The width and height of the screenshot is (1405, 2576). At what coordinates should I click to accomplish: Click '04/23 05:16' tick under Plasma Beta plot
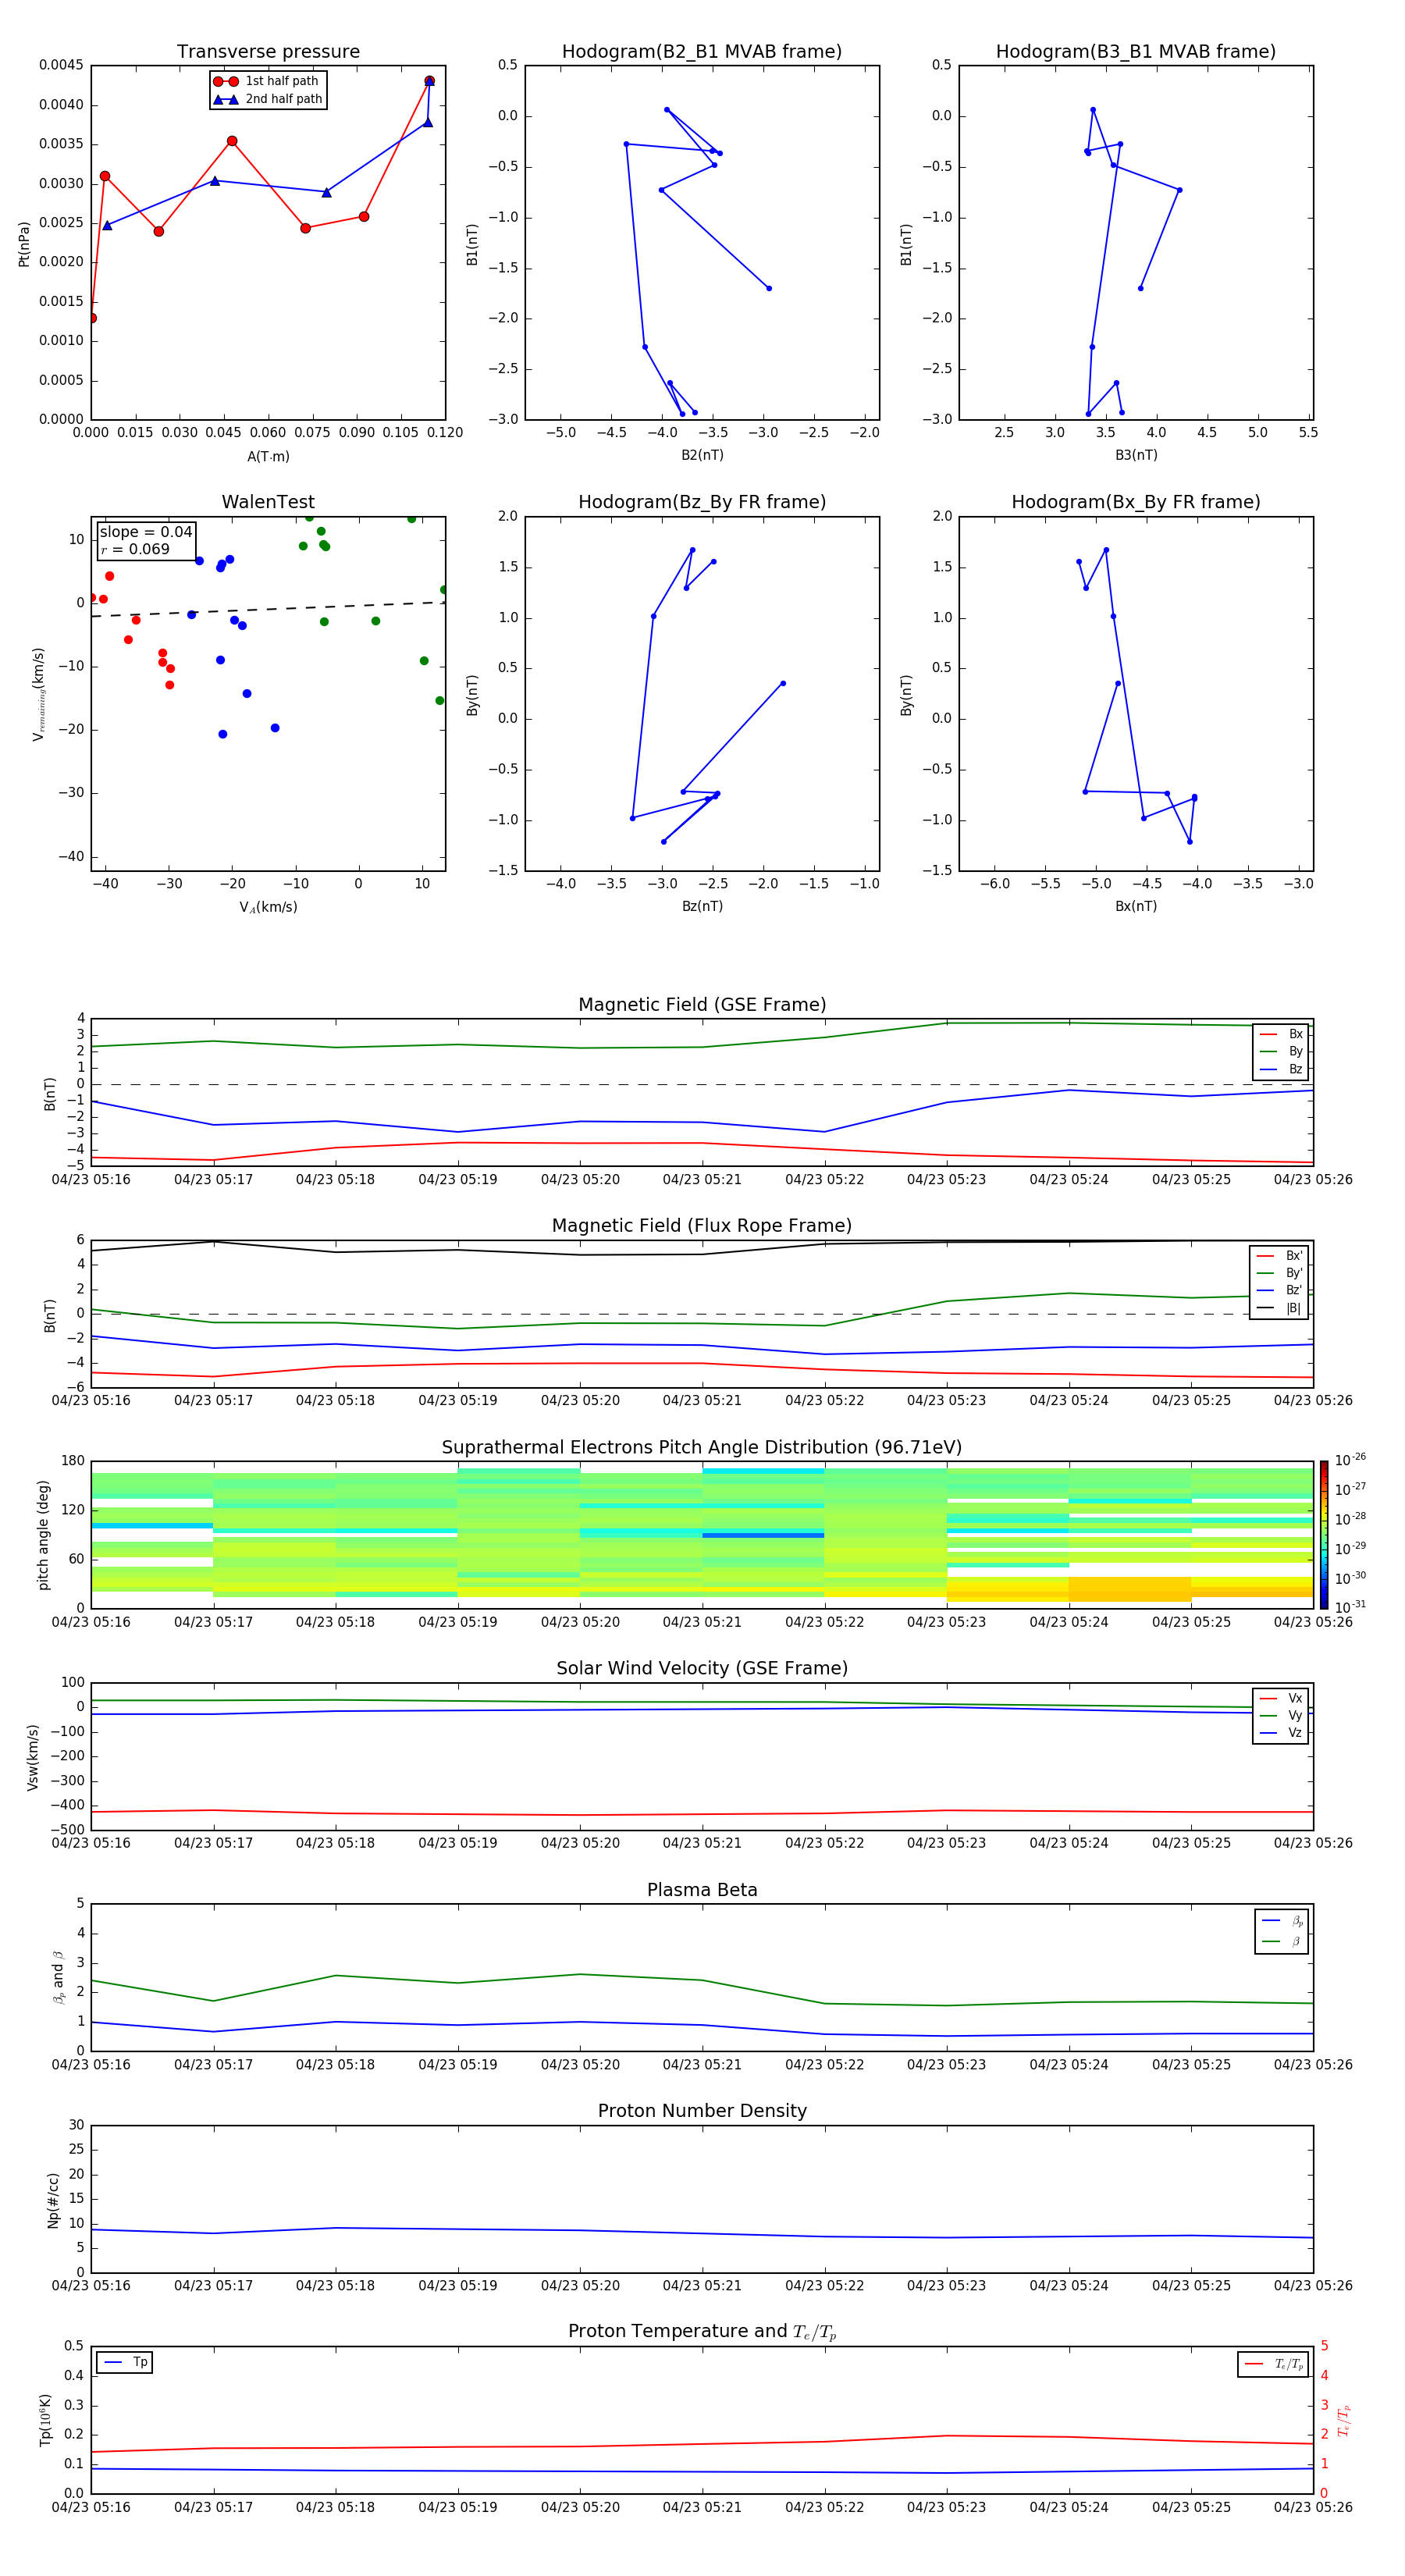[91, 2064]
